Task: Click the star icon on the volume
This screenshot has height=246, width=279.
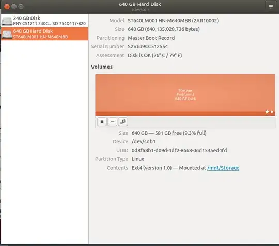Action: click(267, 112)
